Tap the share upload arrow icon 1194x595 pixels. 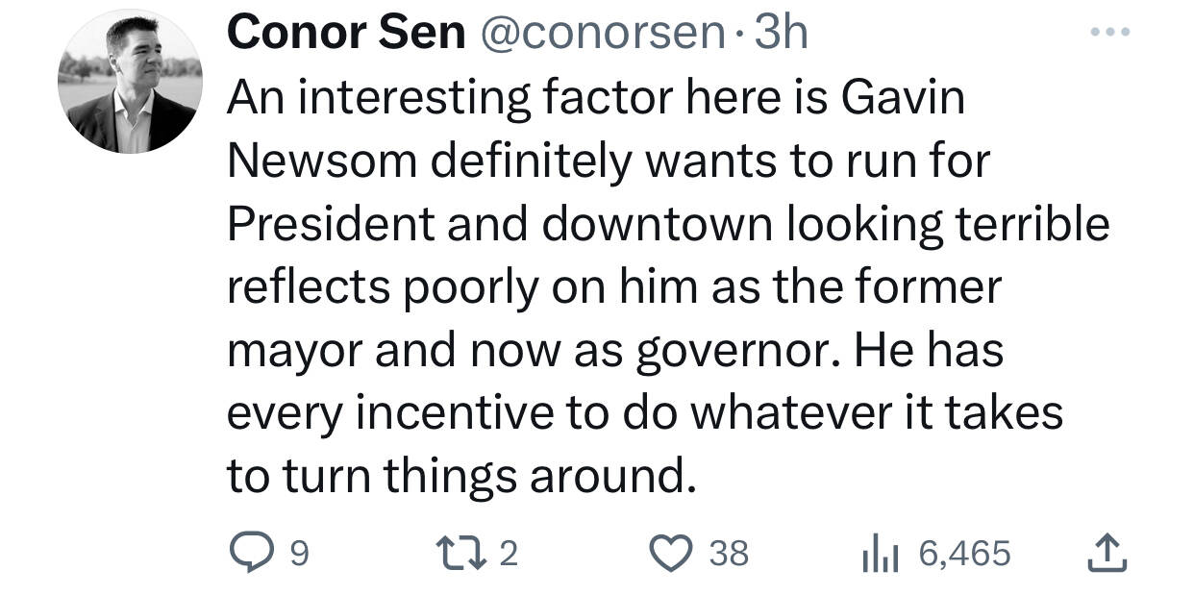click(1106, 553)
